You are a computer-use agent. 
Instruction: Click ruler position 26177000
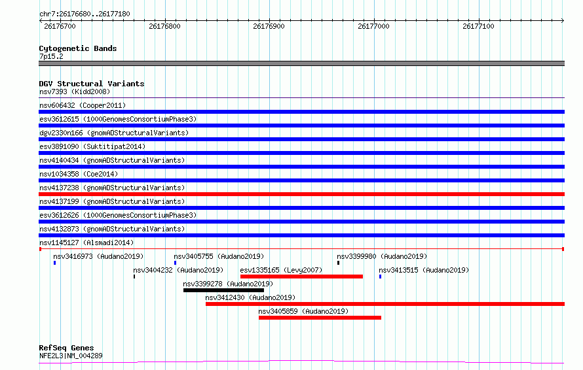(373, 26)
